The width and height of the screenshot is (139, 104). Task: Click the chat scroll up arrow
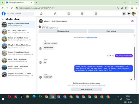[x=135, y=35]
